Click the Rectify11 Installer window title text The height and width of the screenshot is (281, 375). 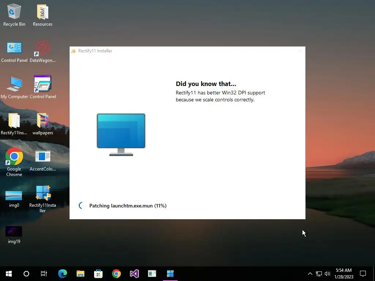(95, 51)
